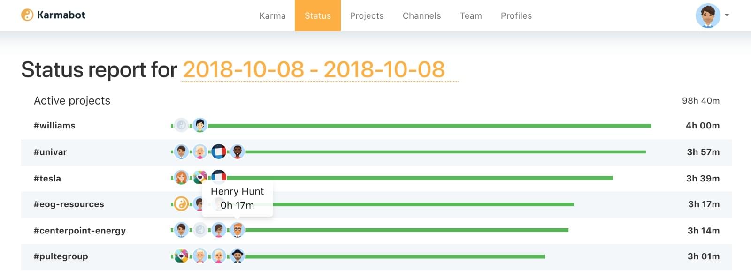Click the dark-haired avatar beside #williams bar
This screenshot has width=751, height=271.
pos(199,125)
